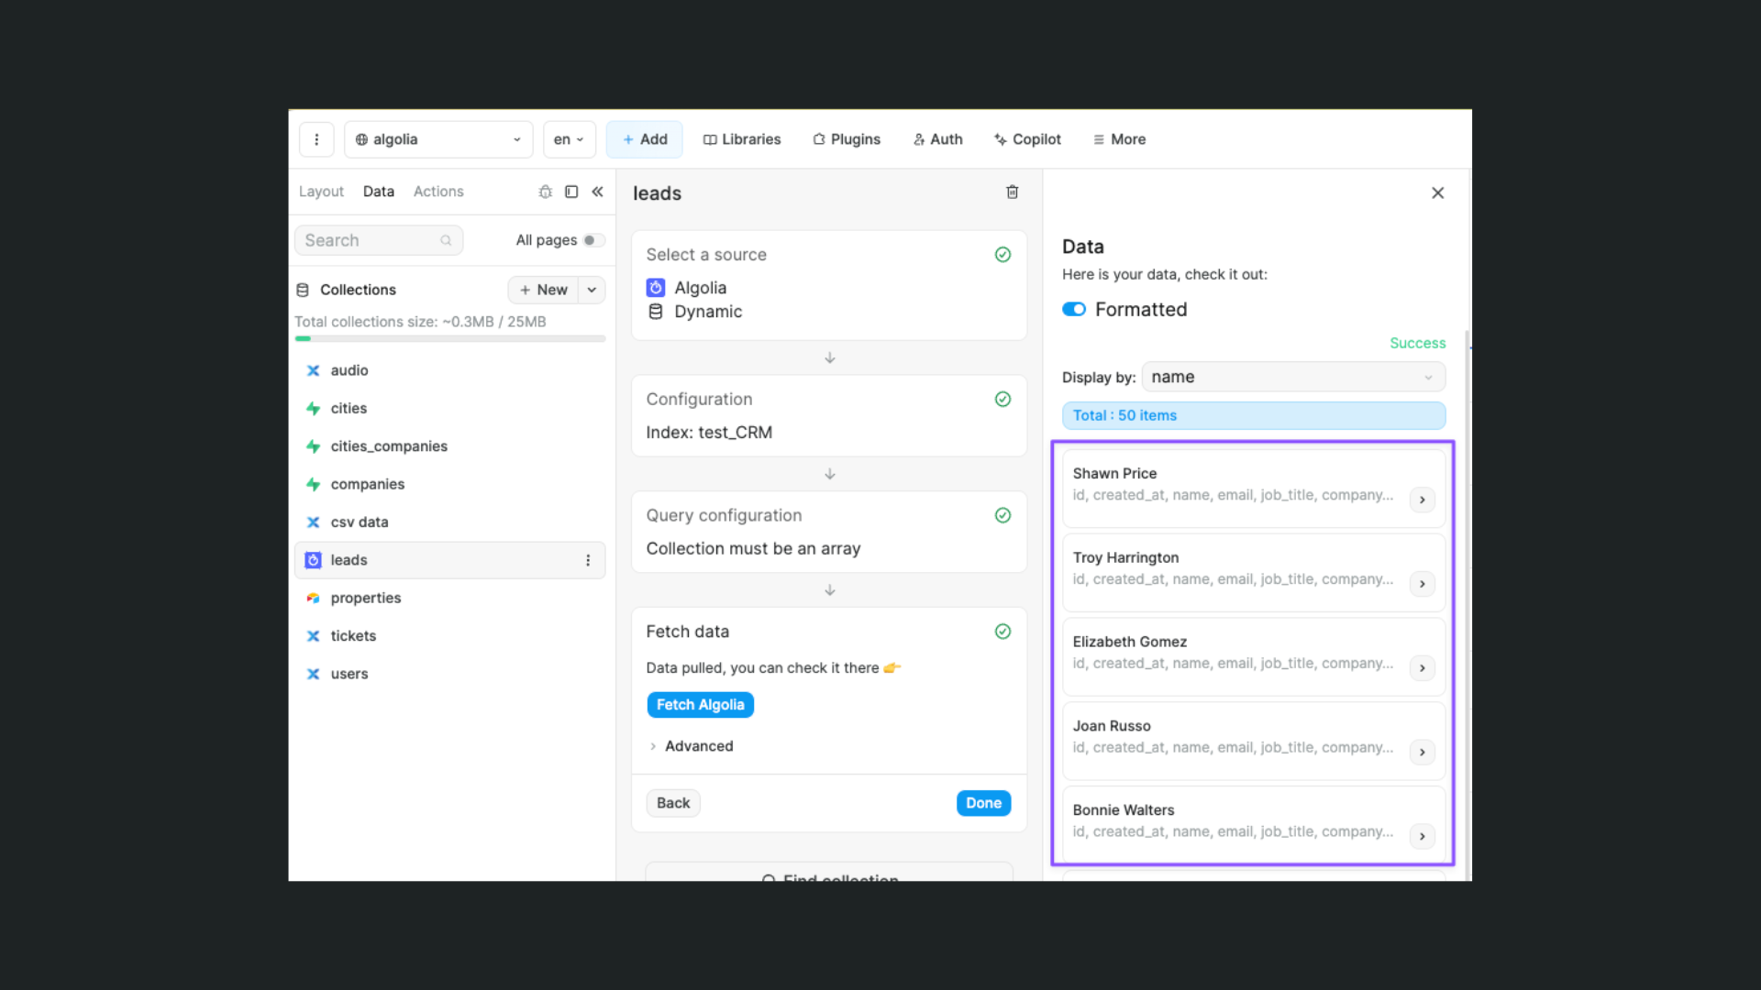Click the debug bug icon above search

pyautogui.click(x=546, y=192)
